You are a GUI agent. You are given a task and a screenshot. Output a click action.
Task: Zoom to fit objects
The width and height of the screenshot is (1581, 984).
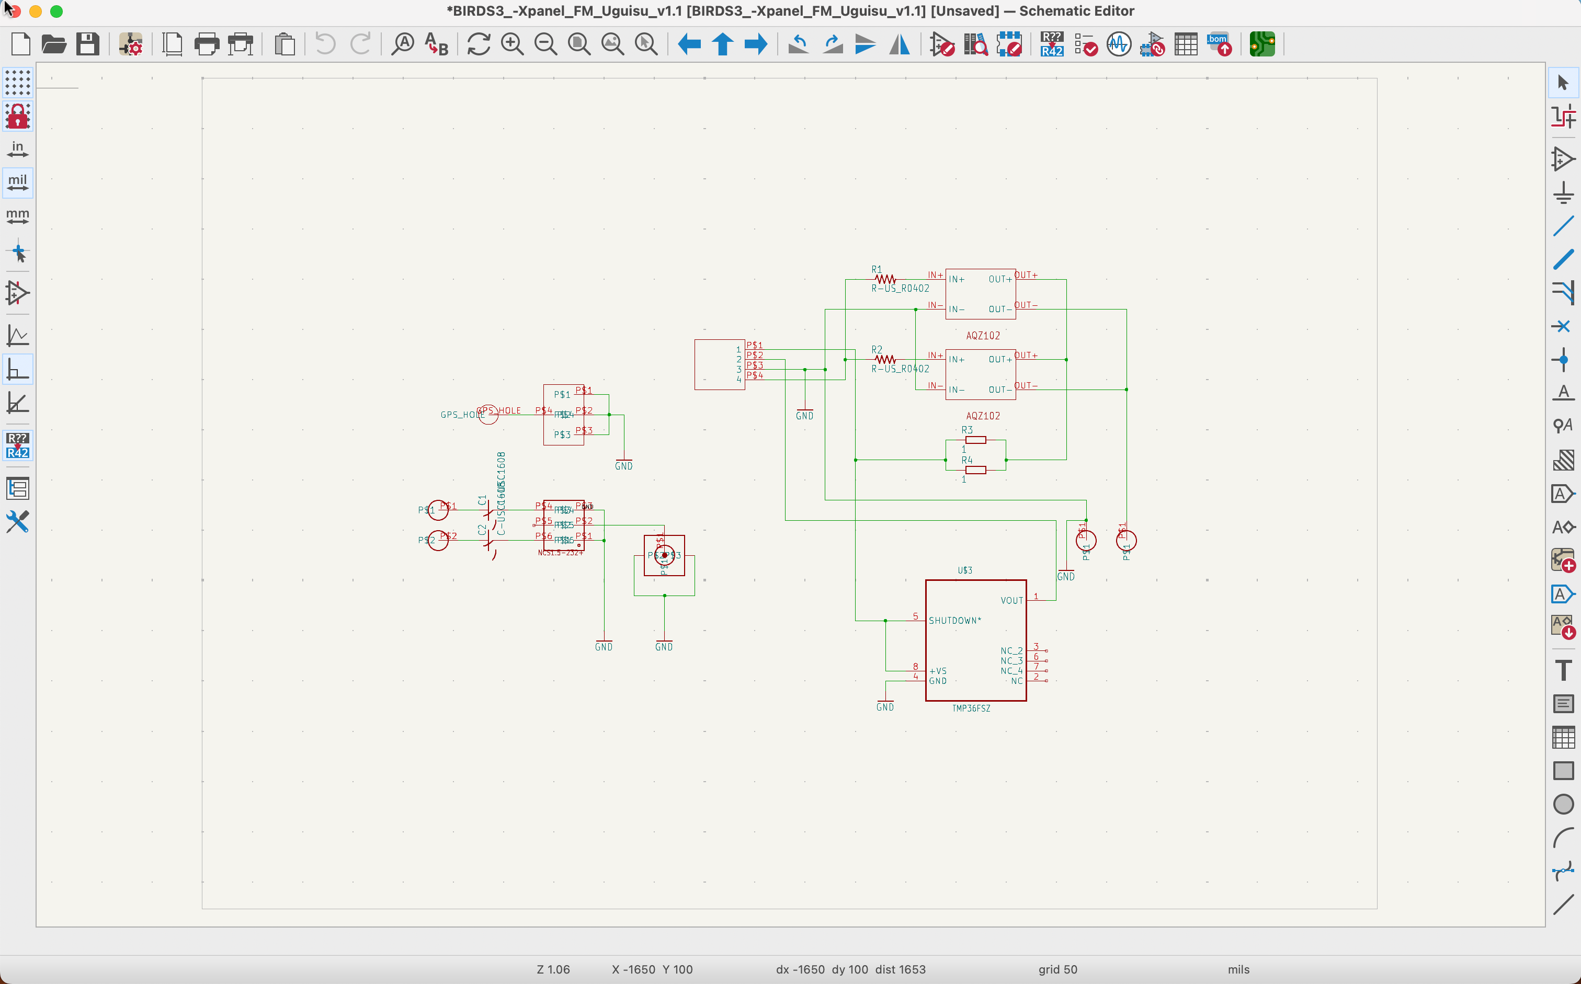pos(612,44)
